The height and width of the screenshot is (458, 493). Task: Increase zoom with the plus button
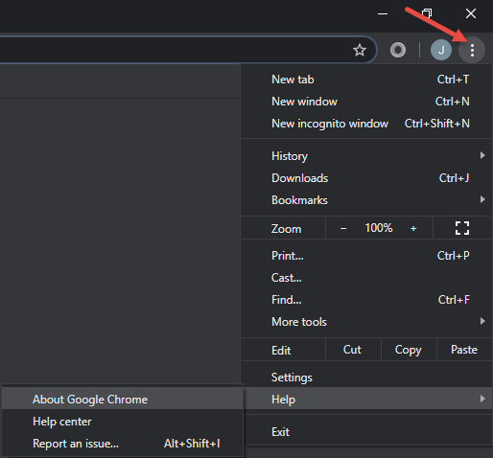click(x=413, y=228)
